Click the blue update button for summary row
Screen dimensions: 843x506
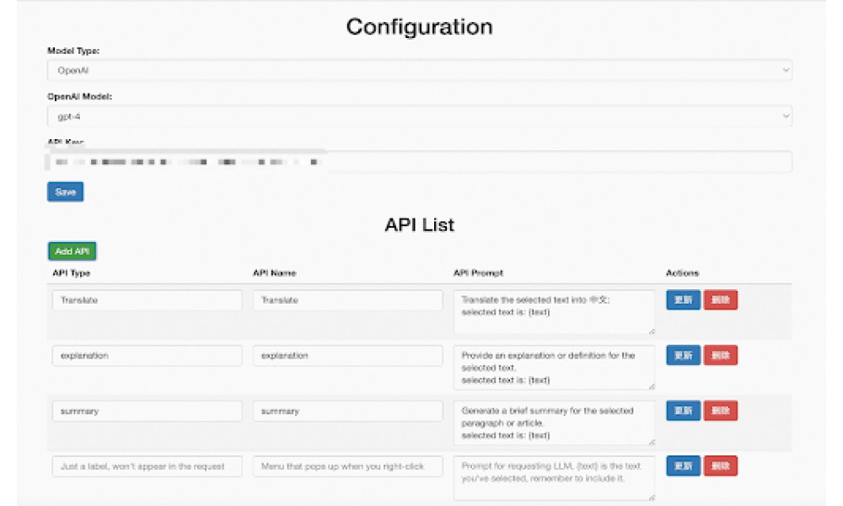[683, 411]
